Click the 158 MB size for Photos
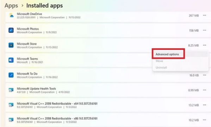This screenshot has width=211, height=127. tap(194, 31)
